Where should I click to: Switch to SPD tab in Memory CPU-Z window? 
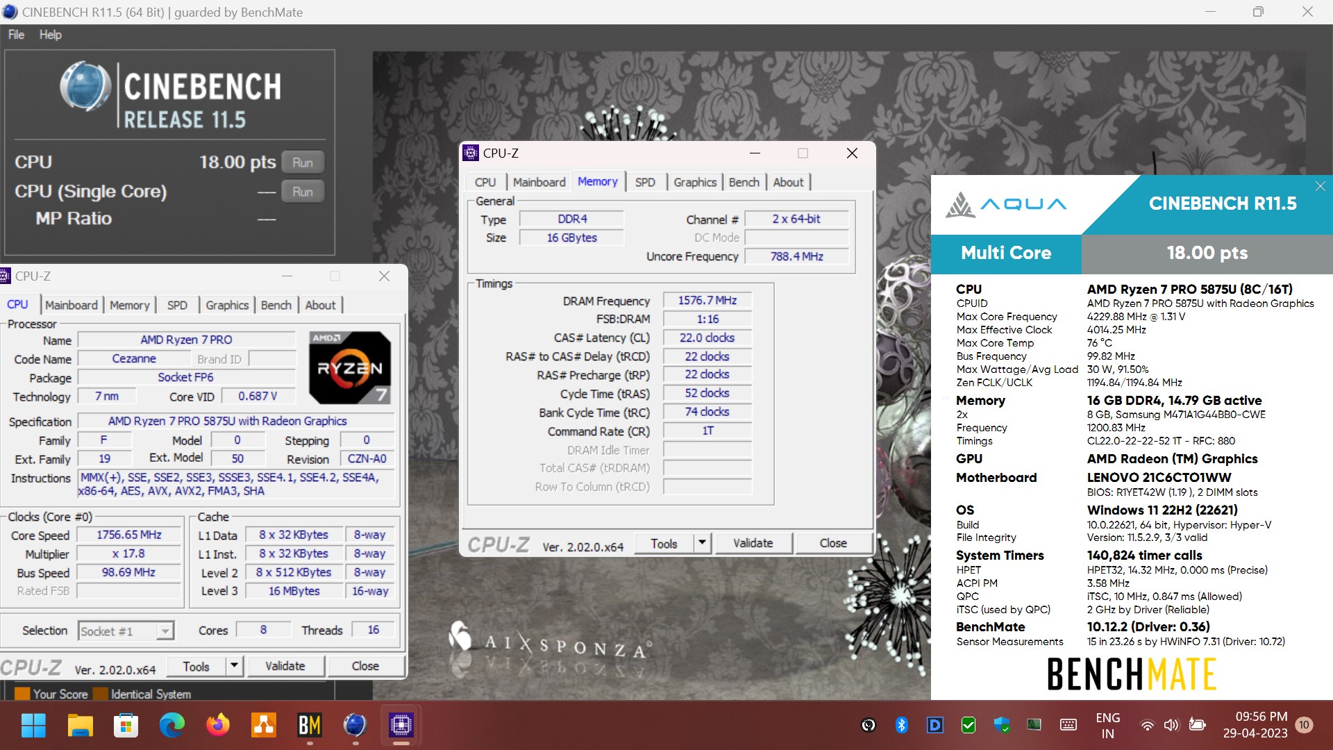[645, 182]
